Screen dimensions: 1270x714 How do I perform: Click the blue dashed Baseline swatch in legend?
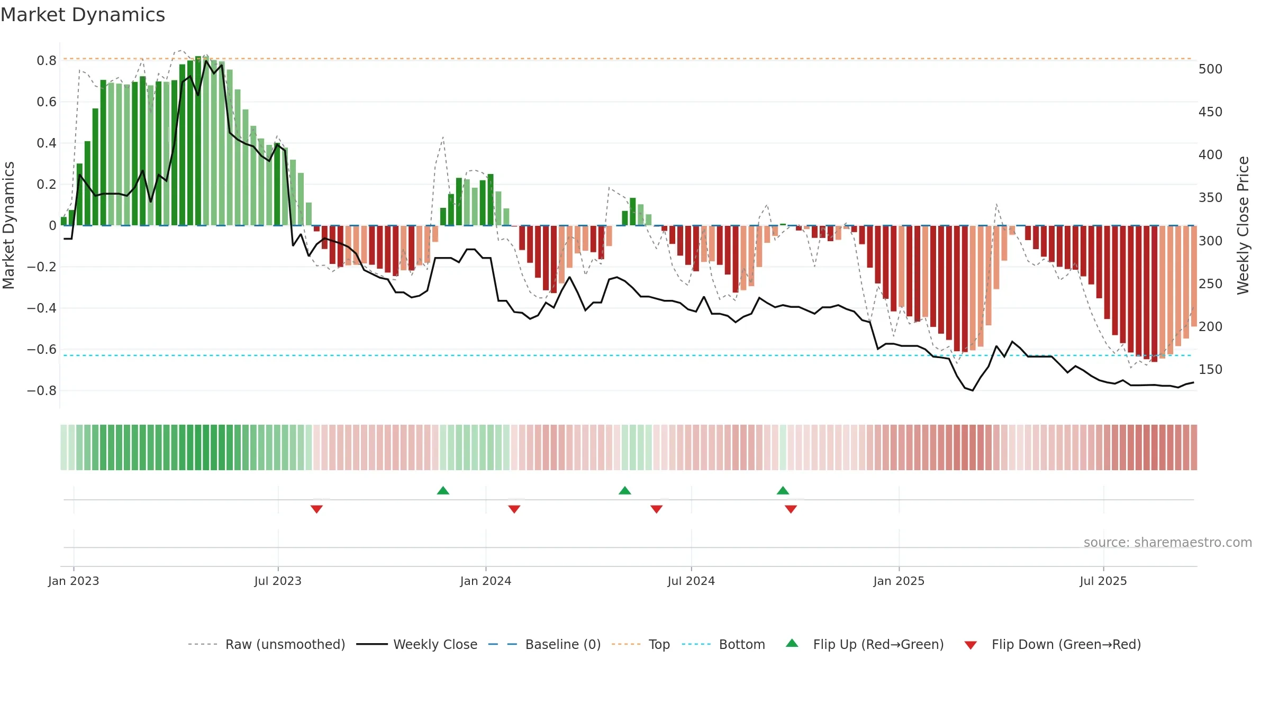click(502, 644)
